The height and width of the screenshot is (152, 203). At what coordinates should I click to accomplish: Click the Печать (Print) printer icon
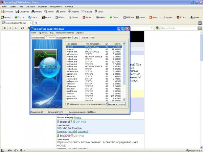[x=33, y=11]
